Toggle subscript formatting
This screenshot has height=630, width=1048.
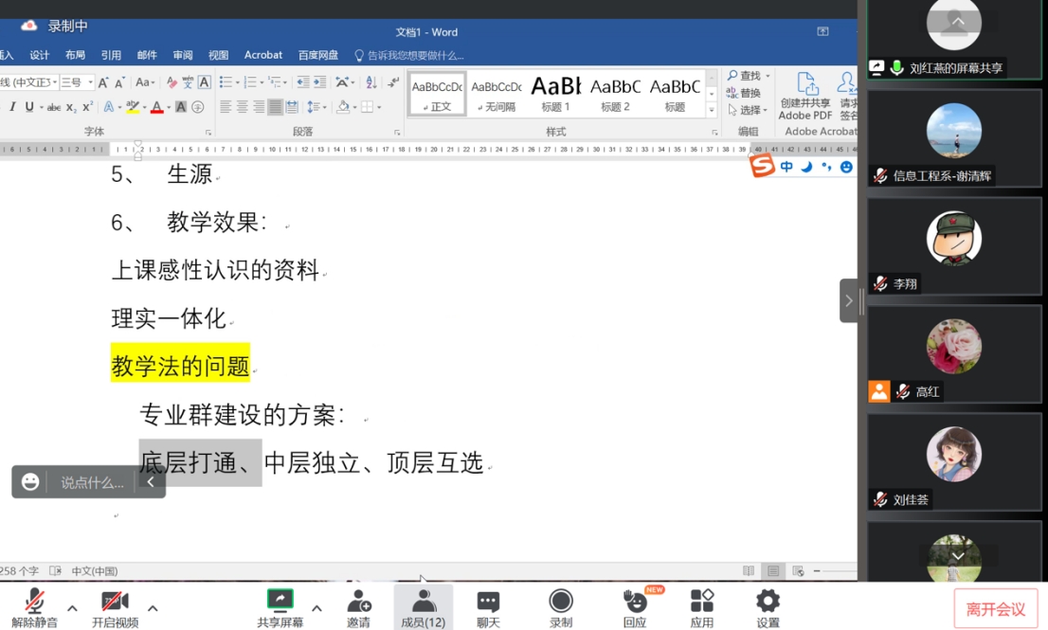point(71,108)
